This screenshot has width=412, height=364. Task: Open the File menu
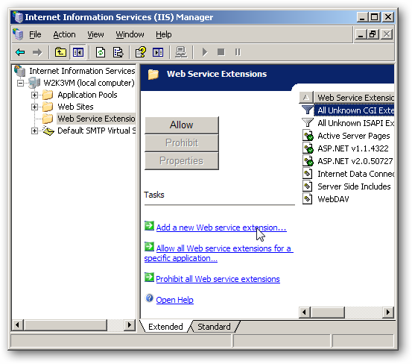[35, 34]
